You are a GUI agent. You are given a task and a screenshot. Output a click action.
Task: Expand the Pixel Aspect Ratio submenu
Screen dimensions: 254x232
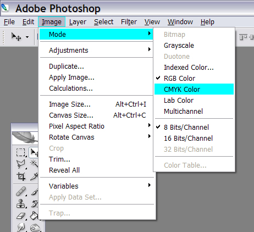96,126
